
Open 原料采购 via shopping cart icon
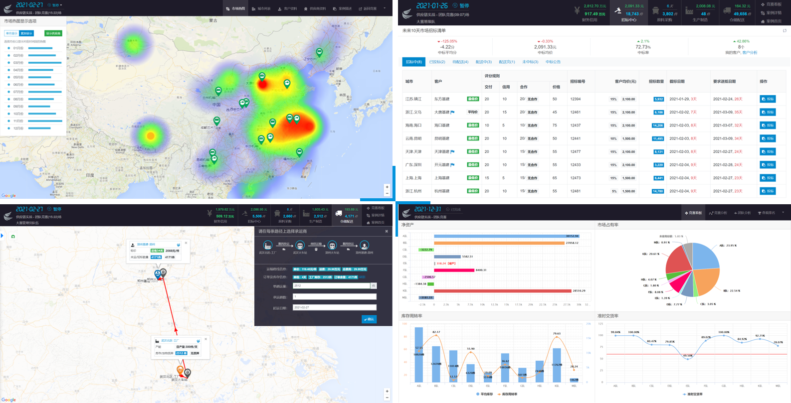(x=655, y=10)
